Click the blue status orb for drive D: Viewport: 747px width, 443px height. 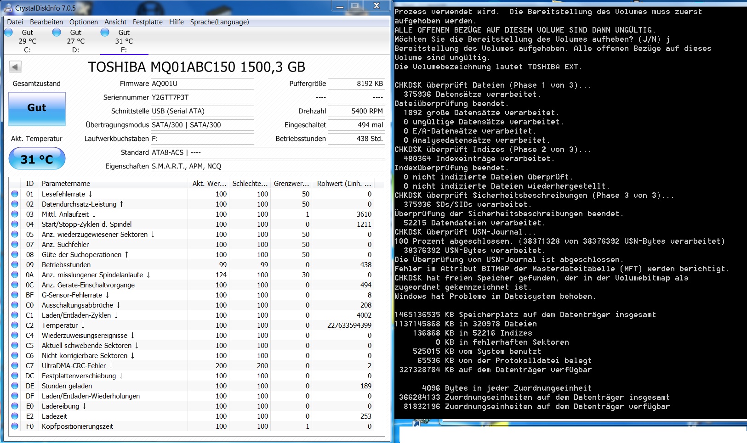tap(57, 32)
